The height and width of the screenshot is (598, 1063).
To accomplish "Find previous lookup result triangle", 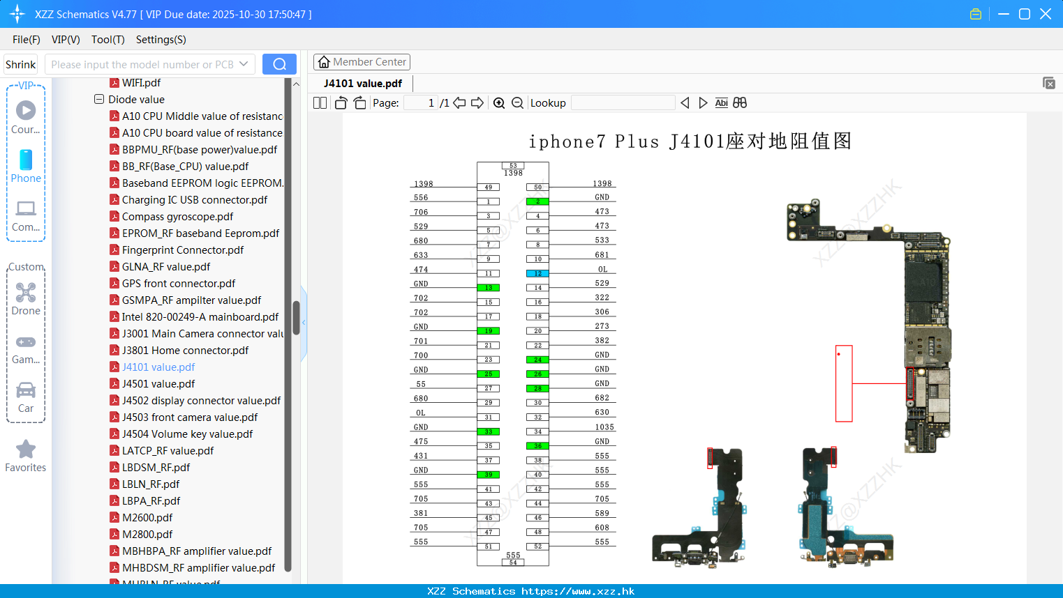I will (685, 102).
